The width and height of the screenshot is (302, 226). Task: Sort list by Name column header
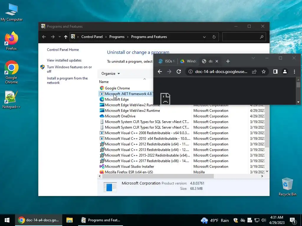coord(104,82)
